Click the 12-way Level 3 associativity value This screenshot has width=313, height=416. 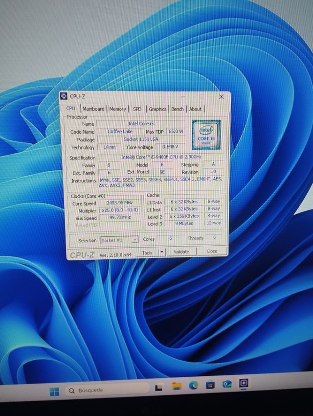(214, 223)
